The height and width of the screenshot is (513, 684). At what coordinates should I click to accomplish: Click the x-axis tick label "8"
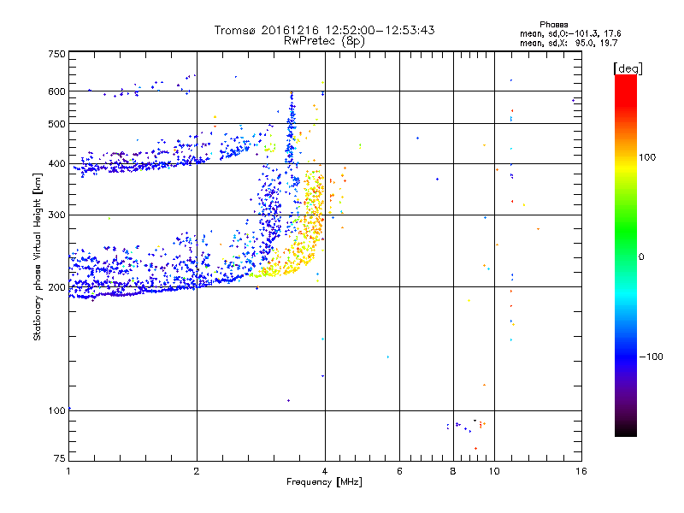[453, 471]
